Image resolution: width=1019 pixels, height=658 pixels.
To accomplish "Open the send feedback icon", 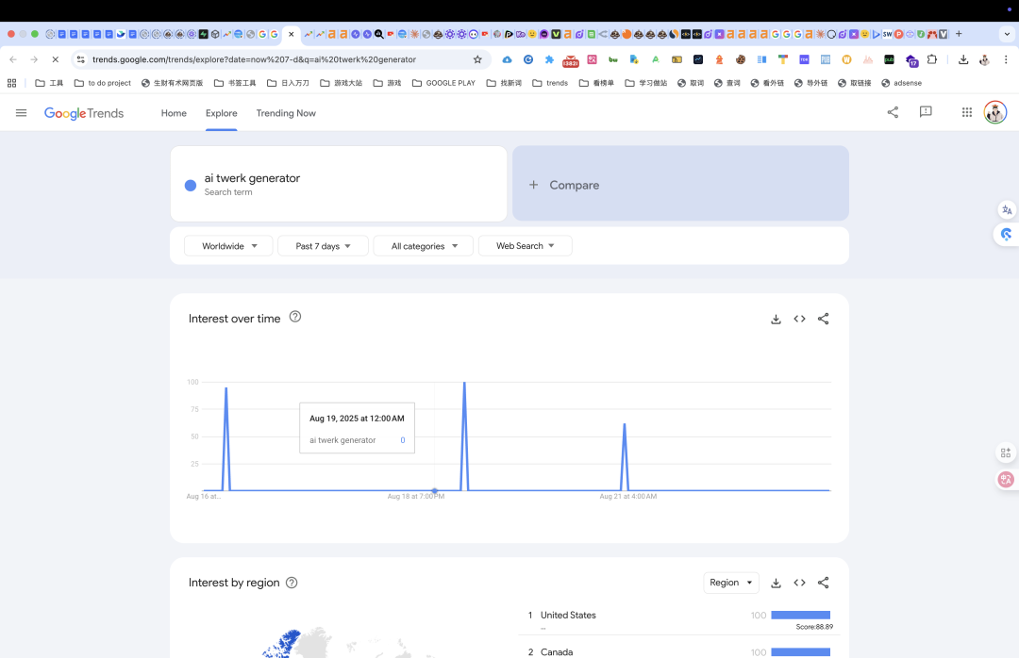I will click(926, 112).
